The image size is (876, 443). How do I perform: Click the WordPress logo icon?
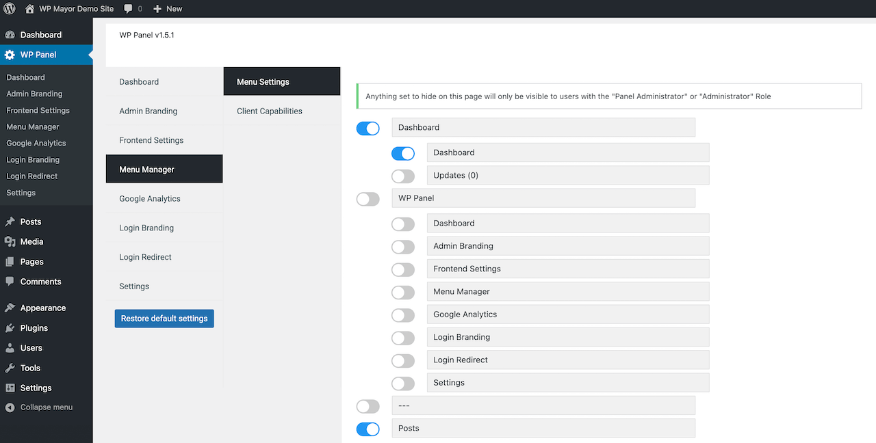tap(10, 9)
